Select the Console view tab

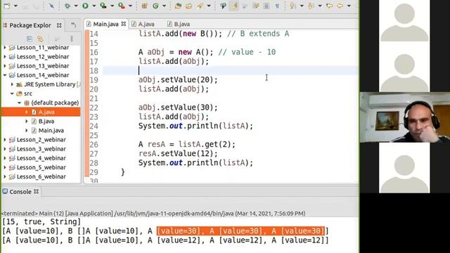[x=20, y=192]
